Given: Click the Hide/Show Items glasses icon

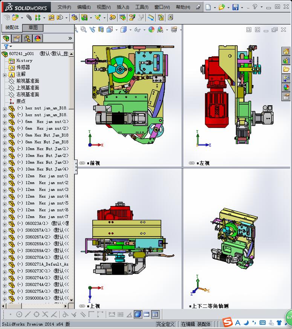Looking at the screenshot, I should tap(138, 29).
